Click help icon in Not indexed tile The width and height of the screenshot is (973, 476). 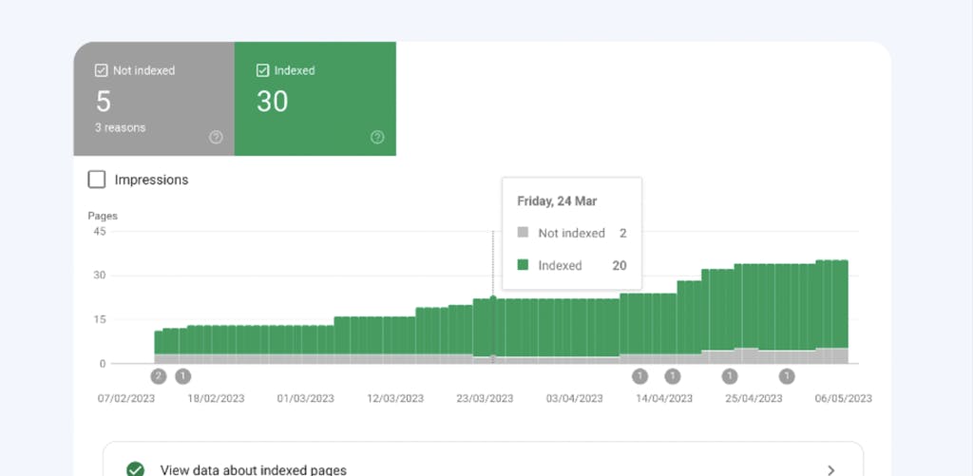[216, 138]
